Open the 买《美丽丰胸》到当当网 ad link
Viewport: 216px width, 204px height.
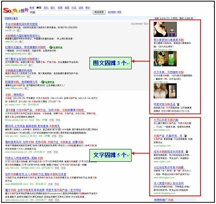169,183
